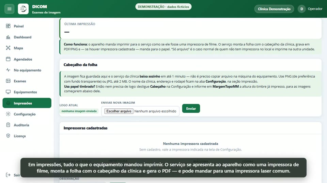
Task: Click 'ENVIAR NOVA IMAGEM' label
Action: pyautogui.click(x=118, y=103)
